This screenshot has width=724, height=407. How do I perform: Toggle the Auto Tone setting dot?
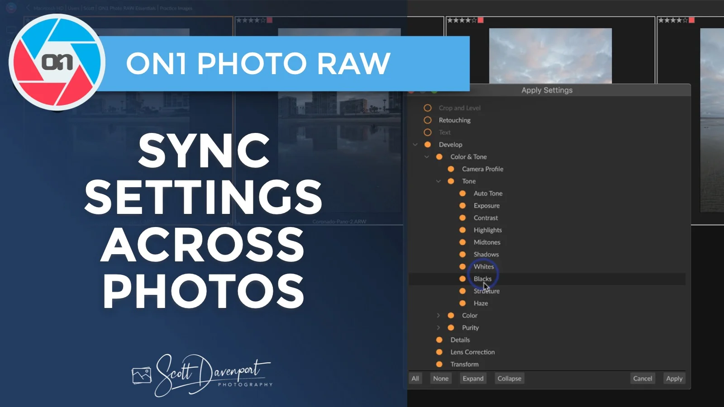[x=462, y=194]
